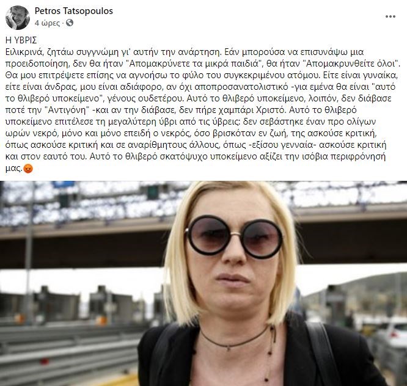
Task: Click the globe public audience icon
Action: pos(70,23)
